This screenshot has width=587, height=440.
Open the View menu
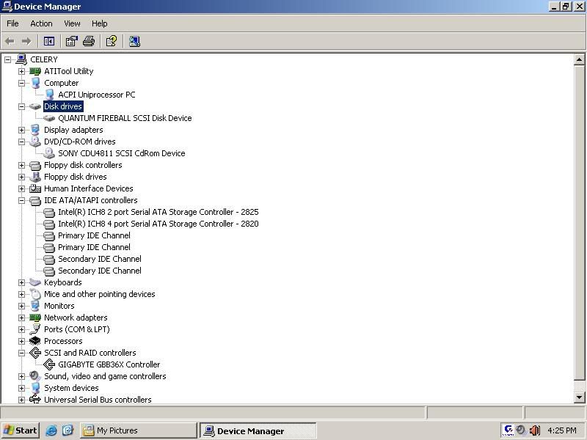tap(72, 23)
